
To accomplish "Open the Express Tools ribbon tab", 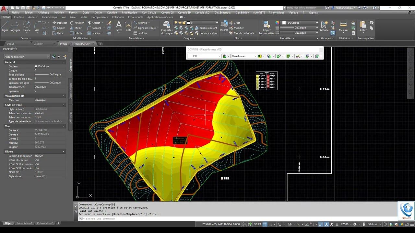I will [x=136, y=17].
